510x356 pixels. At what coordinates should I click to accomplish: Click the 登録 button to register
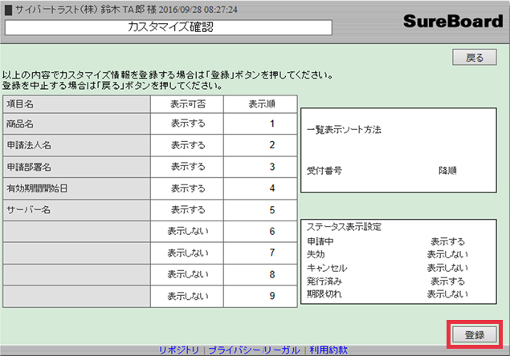pyautogui.click(x=475, y=334)
